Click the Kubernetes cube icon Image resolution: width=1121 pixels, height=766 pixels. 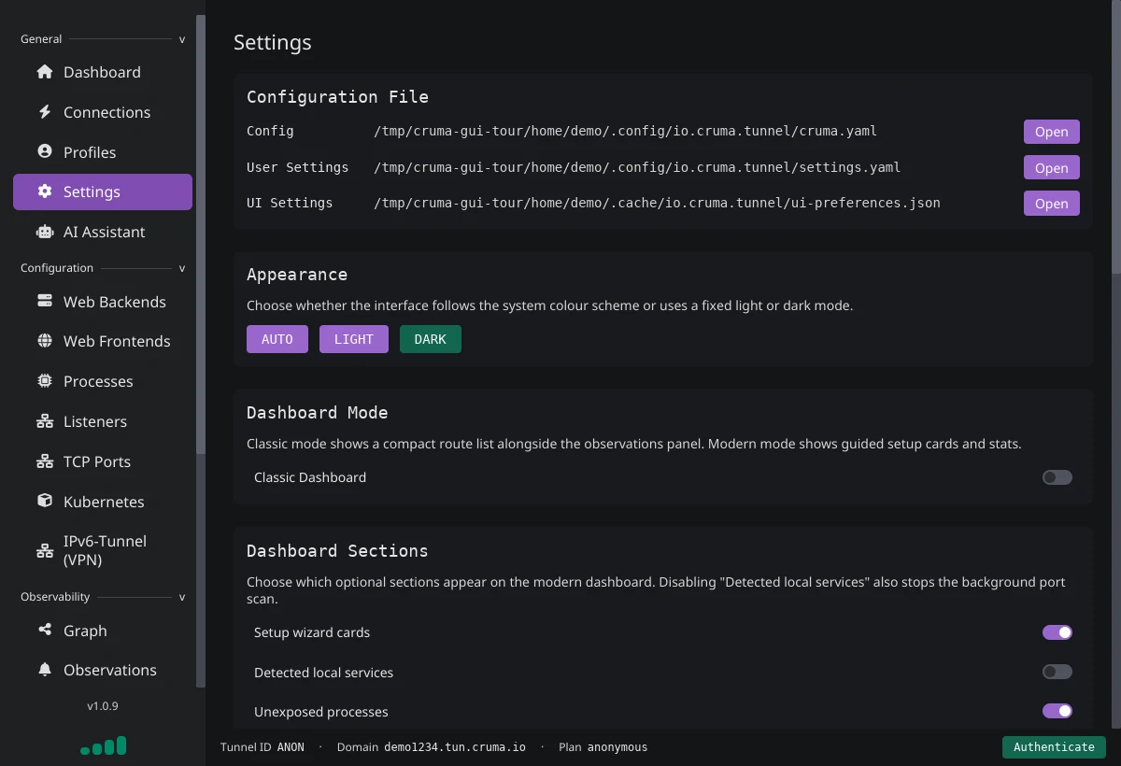point(45,501)
